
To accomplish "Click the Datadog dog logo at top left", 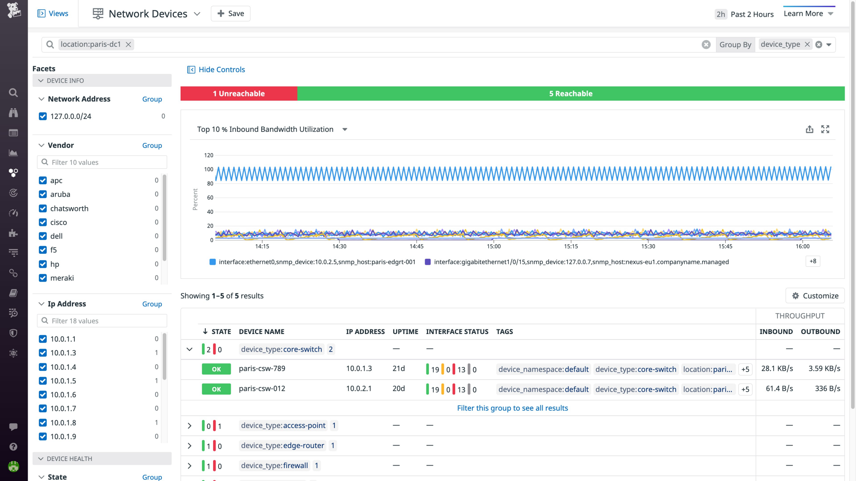I will (13, 9).
